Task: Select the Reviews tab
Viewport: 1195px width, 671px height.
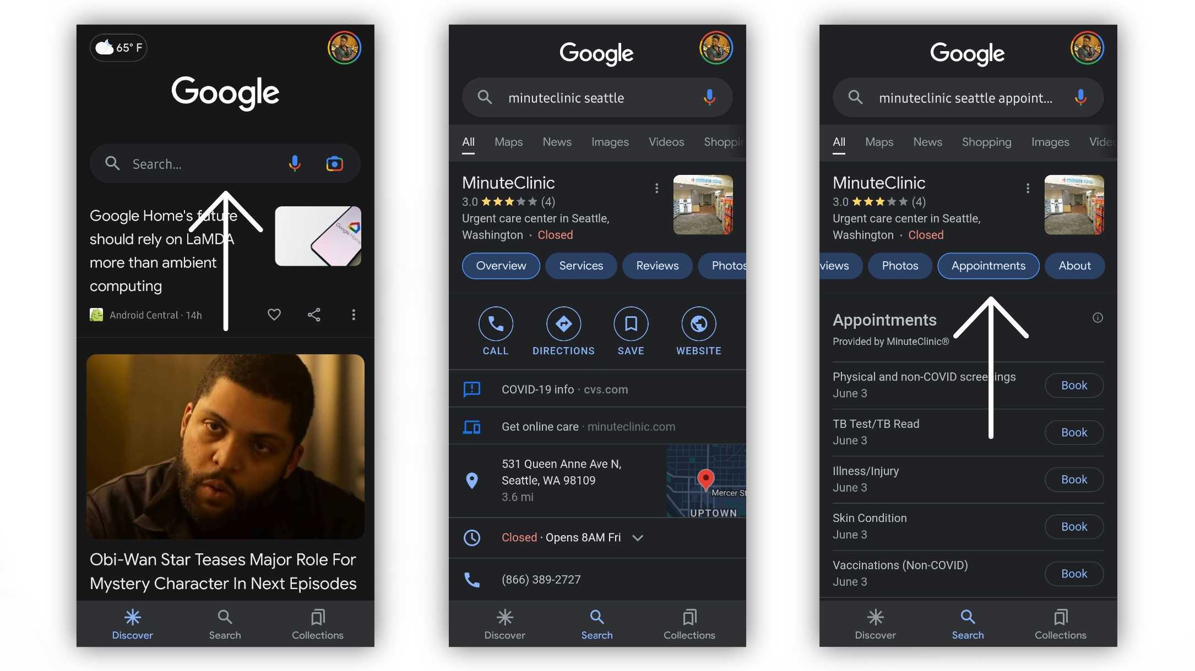Action: click(658, 266)
